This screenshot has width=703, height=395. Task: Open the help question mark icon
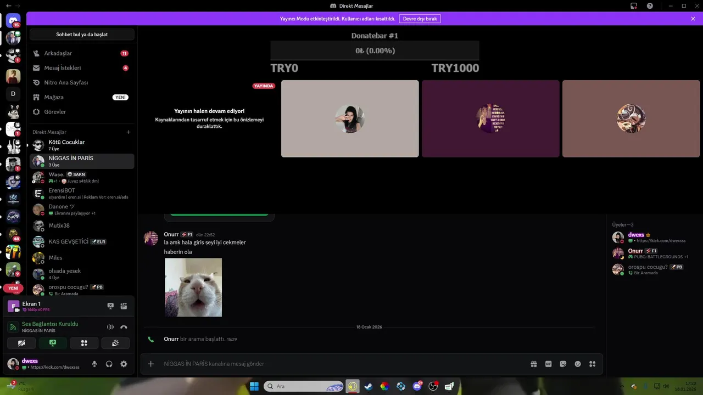click(650, 6)
